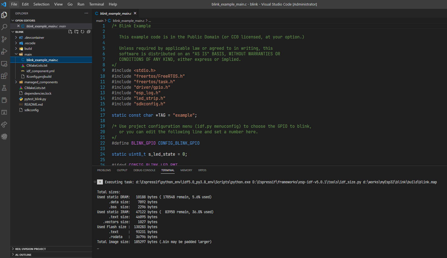
Task: Switch to the MEMORY panel tab
Action: (186, 170)
